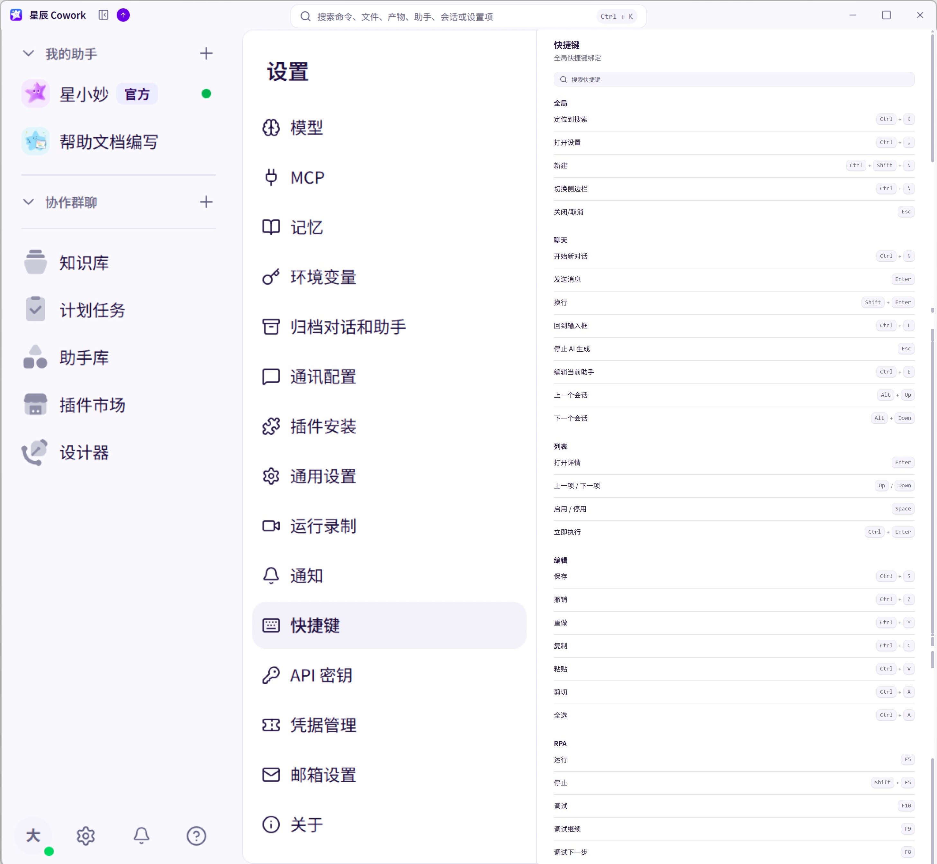Screen dimensions: 937x864
Task: Select 快捷键 settings tab
Action: click(x=389, y=625)
